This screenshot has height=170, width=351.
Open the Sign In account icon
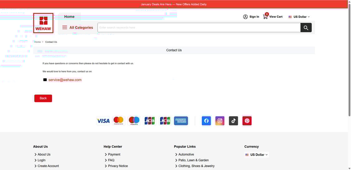[x=245, y=17]
